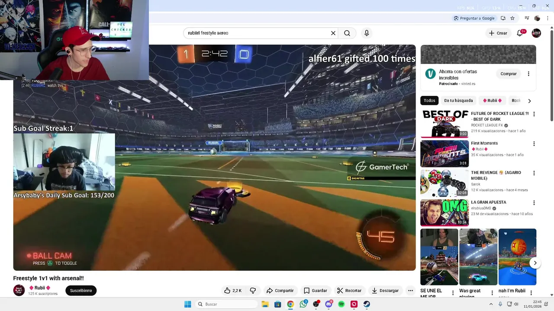Open menu for THE REVENGE video
554x311 pixels.
point(534,173)
